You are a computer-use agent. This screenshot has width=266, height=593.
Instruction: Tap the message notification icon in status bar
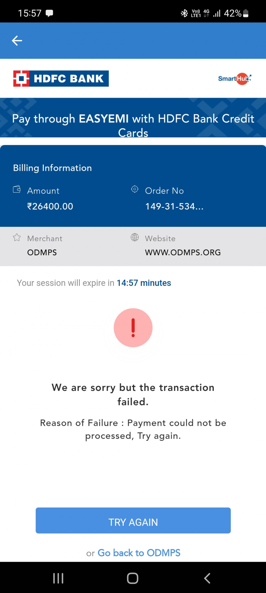49,13
